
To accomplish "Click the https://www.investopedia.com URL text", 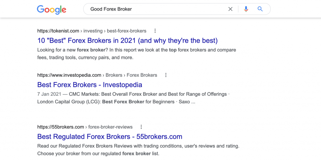I will (x=69, y=75).
